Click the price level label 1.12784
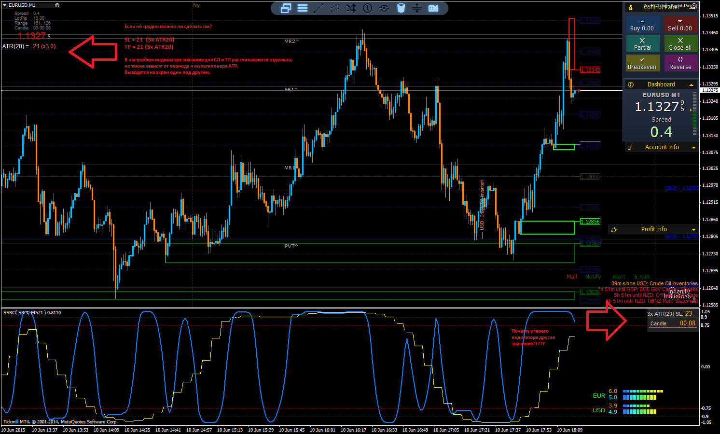This screenshot has height=434, width=720. pyautogui.click(x=590, y=244)
